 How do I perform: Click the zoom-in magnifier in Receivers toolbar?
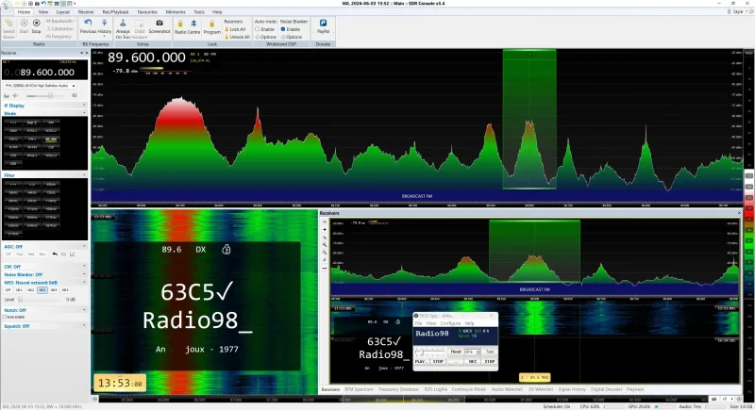click(x=325, y=245)
